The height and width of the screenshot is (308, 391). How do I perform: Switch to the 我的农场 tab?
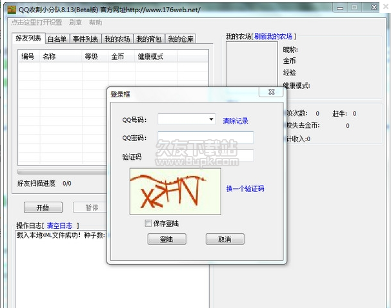point(117,39)
